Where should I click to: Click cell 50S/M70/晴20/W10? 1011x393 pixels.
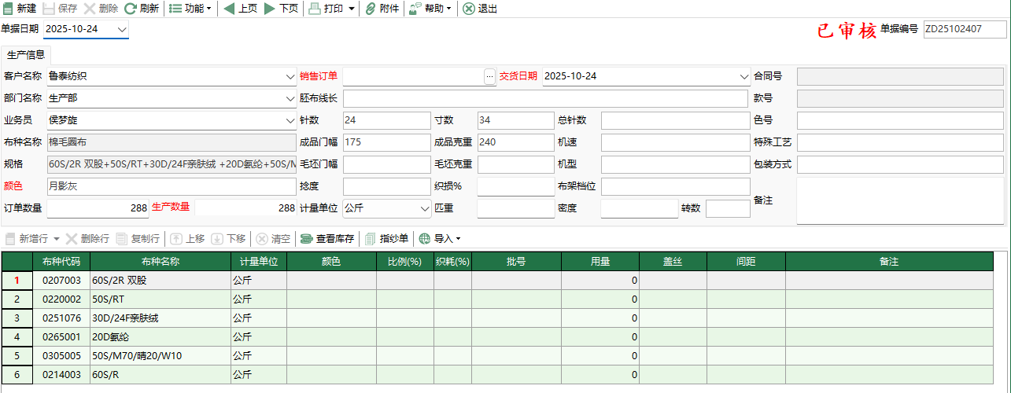coord(161,356)
